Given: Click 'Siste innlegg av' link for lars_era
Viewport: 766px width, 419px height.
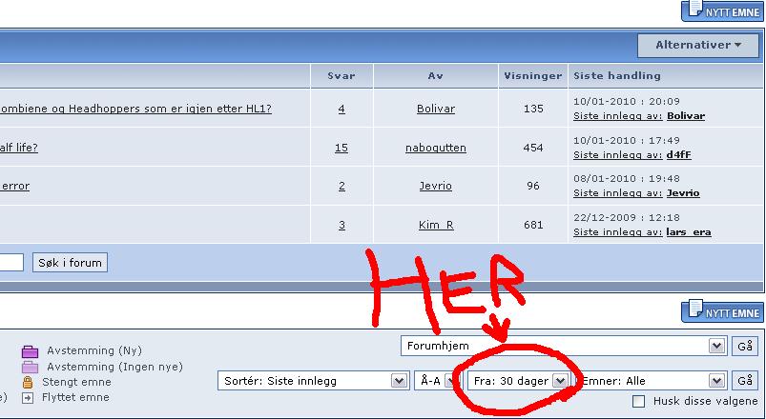Looking at the screenshot, I should point(618,232).
